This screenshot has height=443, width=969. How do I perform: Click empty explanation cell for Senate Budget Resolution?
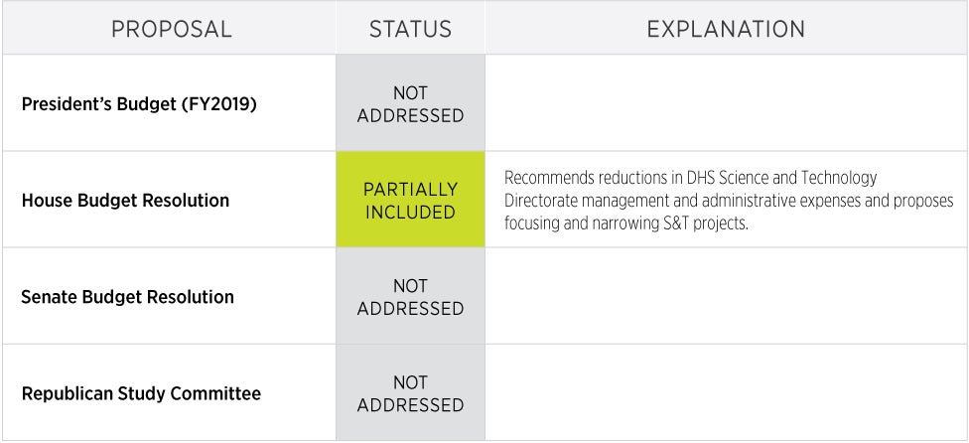(x=726, y=297)
